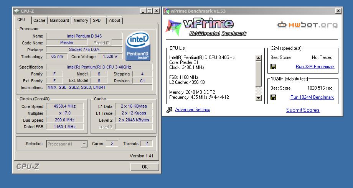353x188 pixels.
Task: Click the Specification field text
Action: tap(99, 67)
